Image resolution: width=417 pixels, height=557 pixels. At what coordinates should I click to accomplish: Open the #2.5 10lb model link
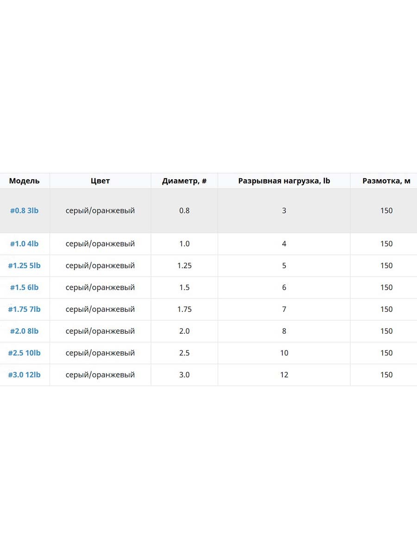point(24,353)
